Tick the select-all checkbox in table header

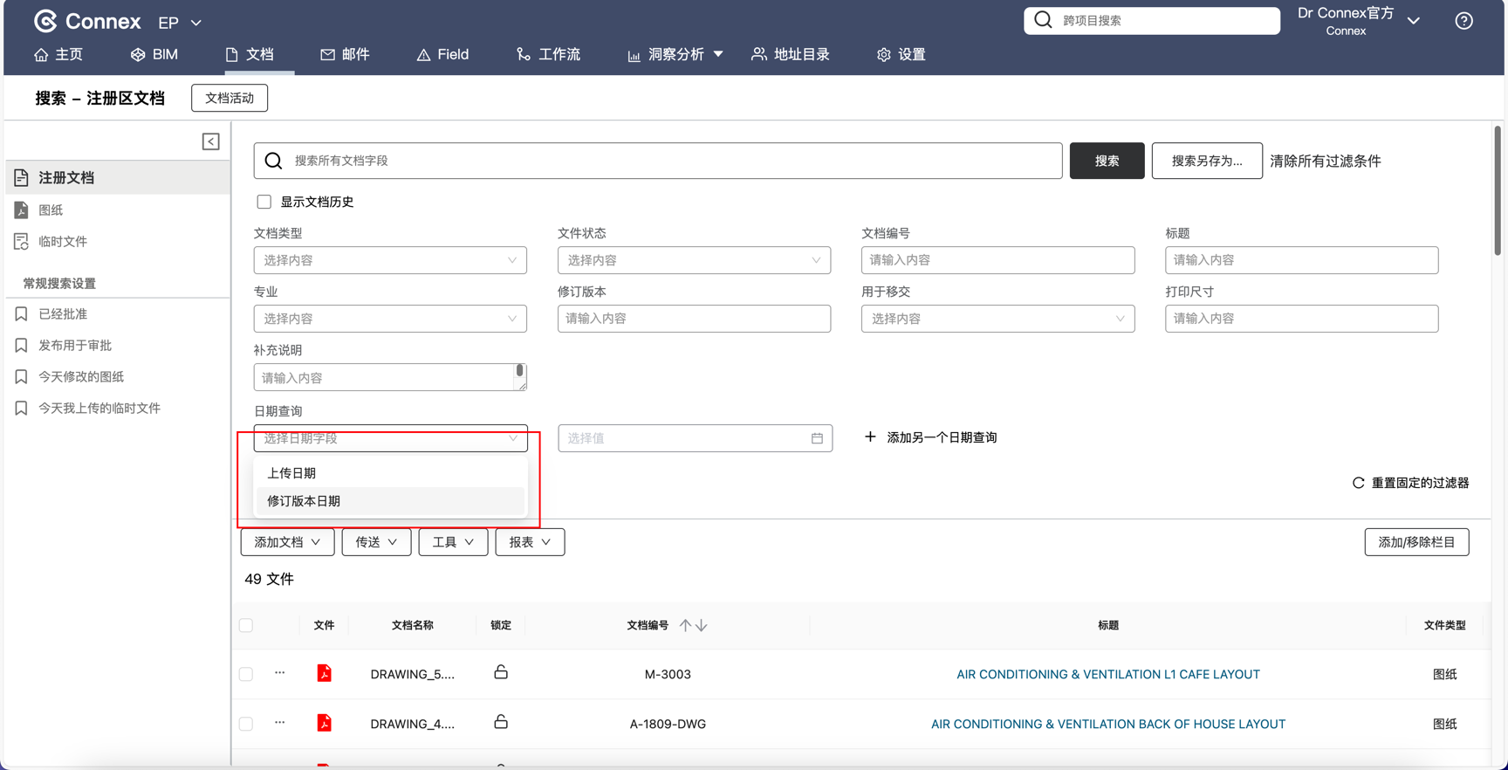[246, 625]
